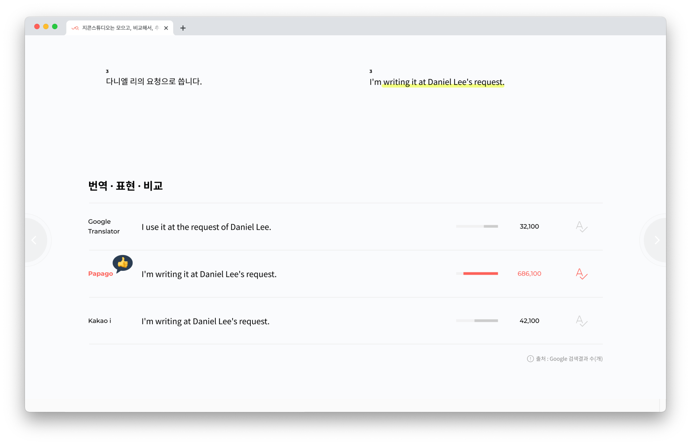Click the grammar check icon for Kakao i

point(582,321)
